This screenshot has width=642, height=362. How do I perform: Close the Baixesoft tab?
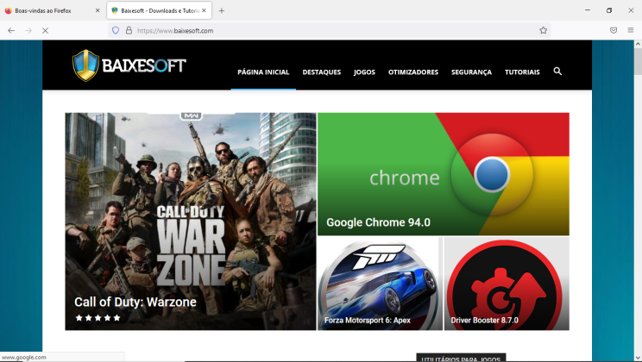click(204, 10)
